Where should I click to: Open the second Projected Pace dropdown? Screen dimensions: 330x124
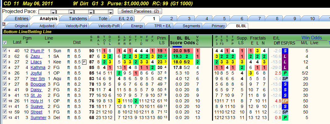tap(72, 12)
